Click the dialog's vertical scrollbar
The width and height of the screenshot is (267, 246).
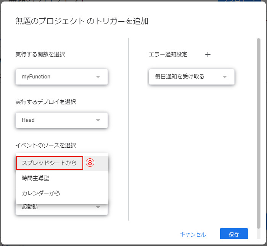(x=259, y=133)
